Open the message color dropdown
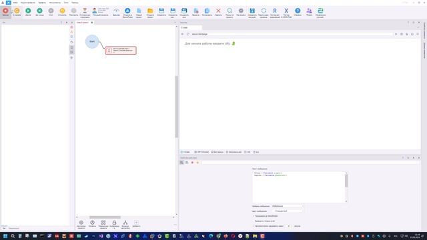 [x=288, y=211]
